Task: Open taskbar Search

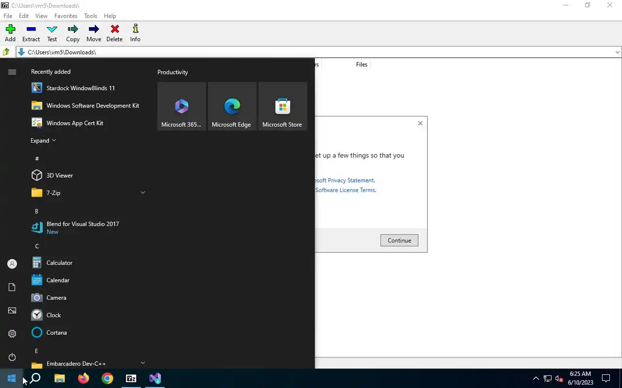Action: (35, 378)
